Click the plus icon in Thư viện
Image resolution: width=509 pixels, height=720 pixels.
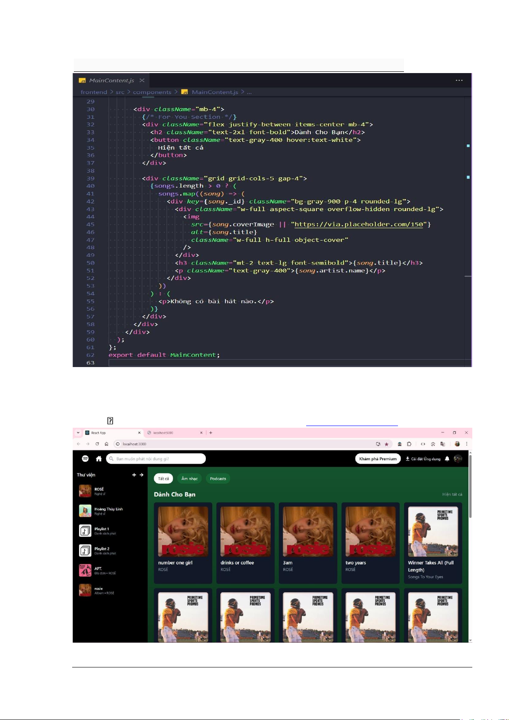[134, 475]
